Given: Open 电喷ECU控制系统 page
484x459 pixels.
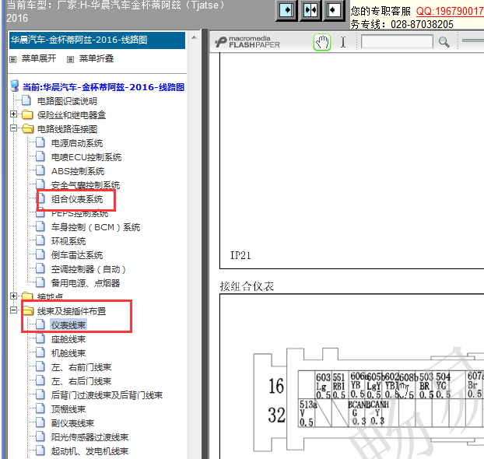Looking at the screenshot, I should pos(86,157).
